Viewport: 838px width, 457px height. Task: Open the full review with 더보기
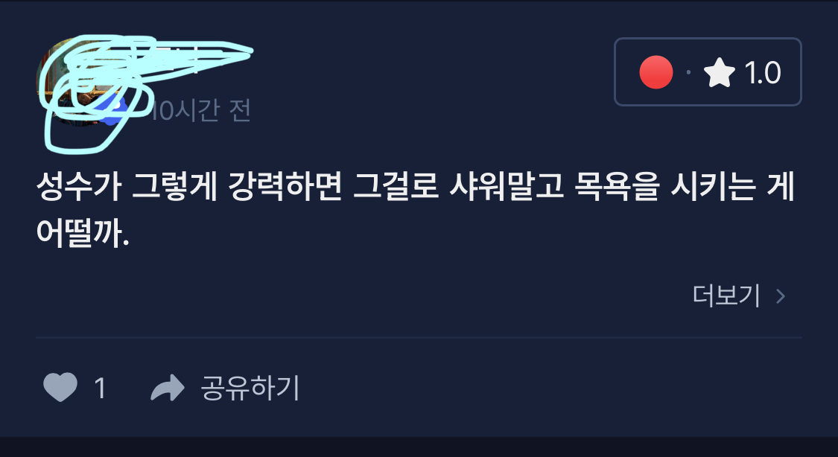coord(726,295)
